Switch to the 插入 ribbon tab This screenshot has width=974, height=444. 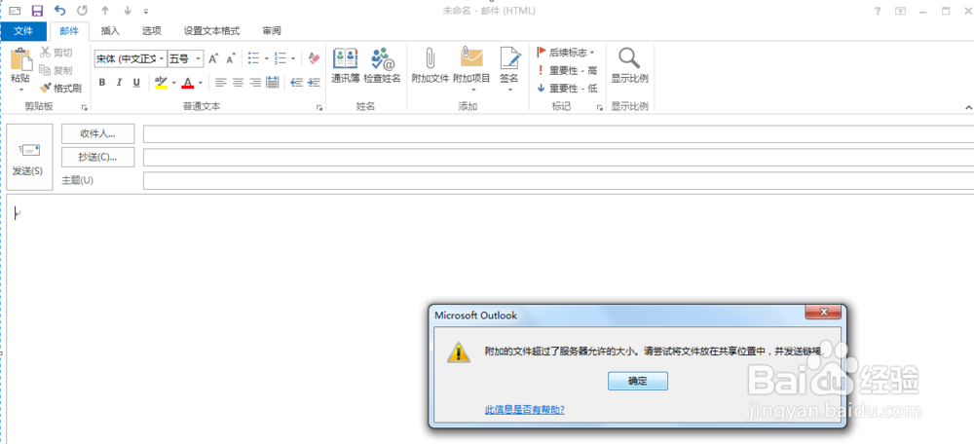[110, 31]
